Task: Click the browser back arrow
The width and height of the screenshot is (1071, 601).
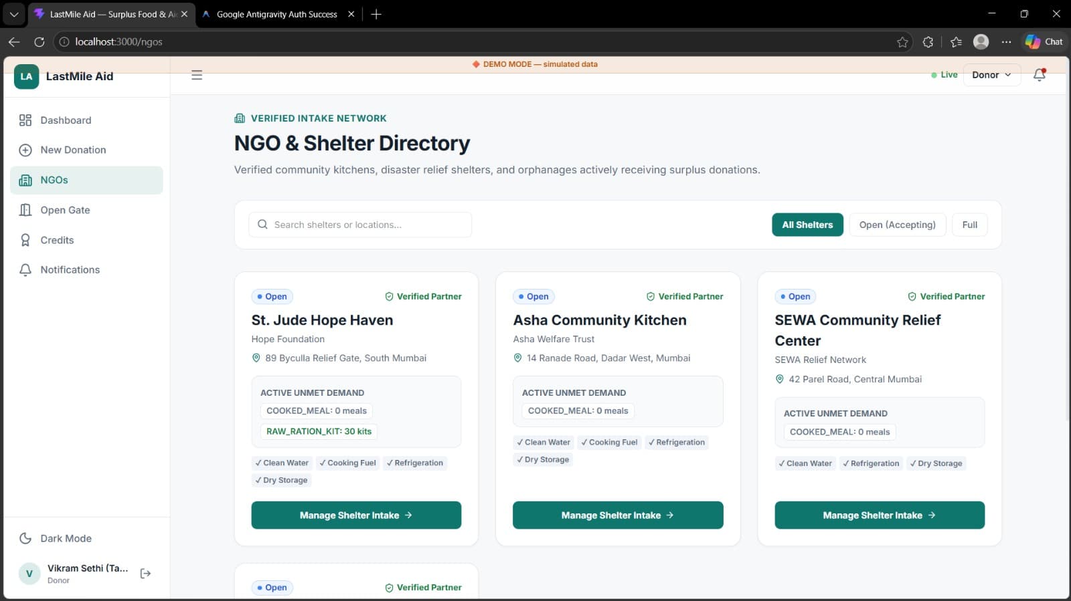Action: (x=14, y=41)
